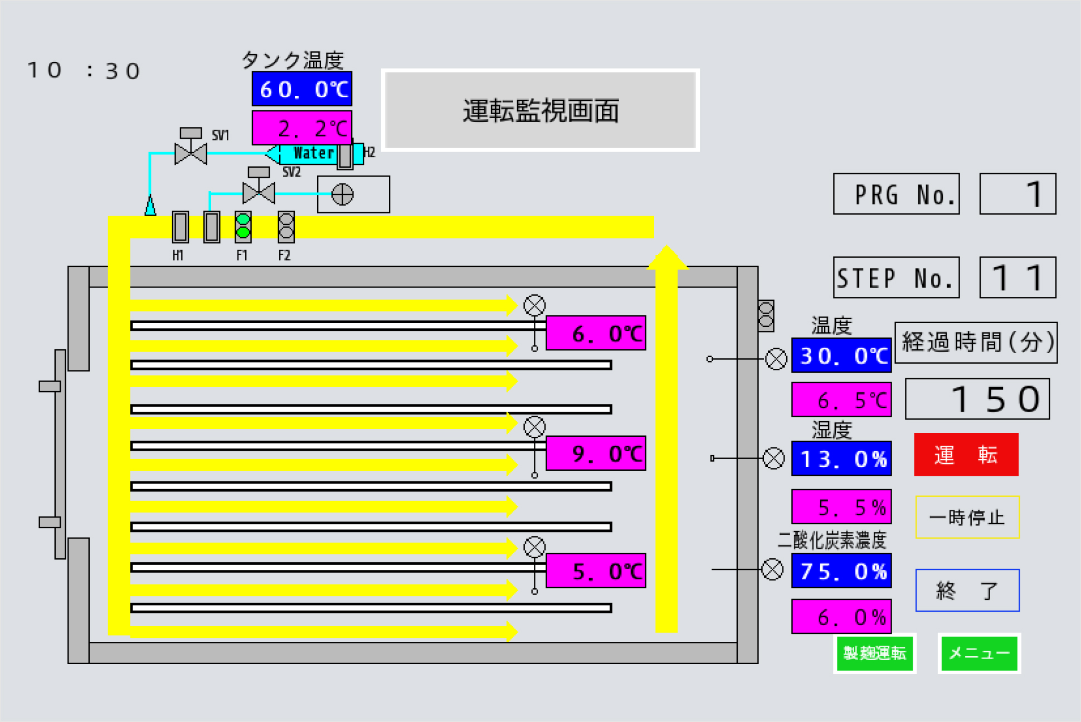1081x722 pixels.
Task: Click the SV1 solenoid valve icon
Action: point(191,153)
